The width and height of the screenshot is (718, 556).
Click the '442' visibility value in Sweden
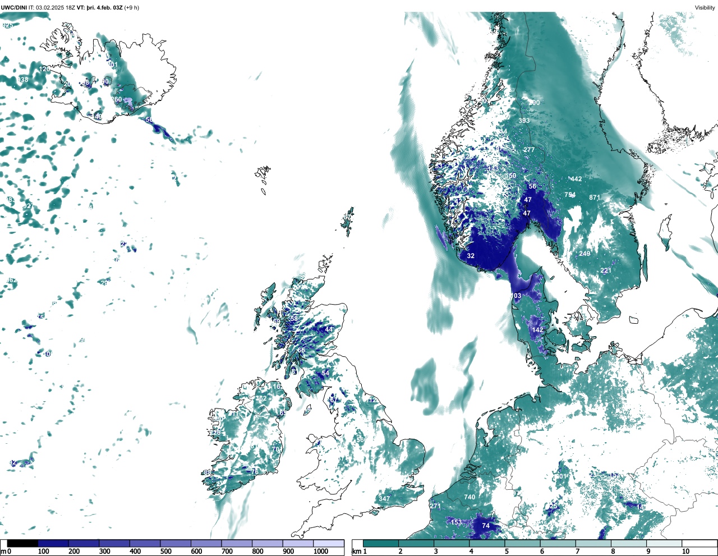(x=576, y=179)
